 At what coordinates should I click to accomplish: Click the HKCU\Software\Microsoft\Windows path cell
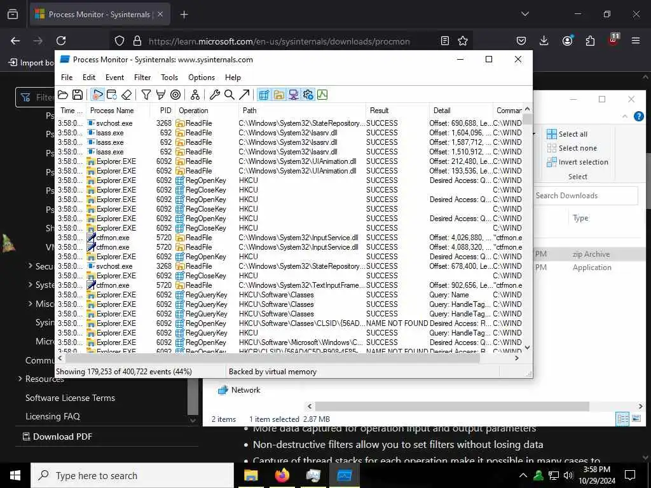[301, 342]
